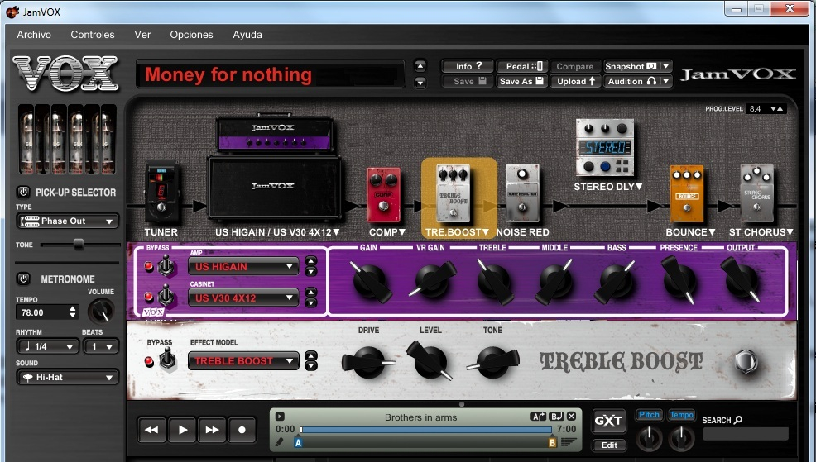
Task: Click the loop point B set icon
Action: [556, 417]
